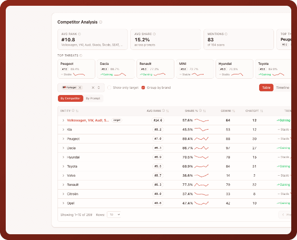The height and width of the screenshot is (240, 297).
Task: Sort by SHARE % column arrows
Action: pos(205,111)
